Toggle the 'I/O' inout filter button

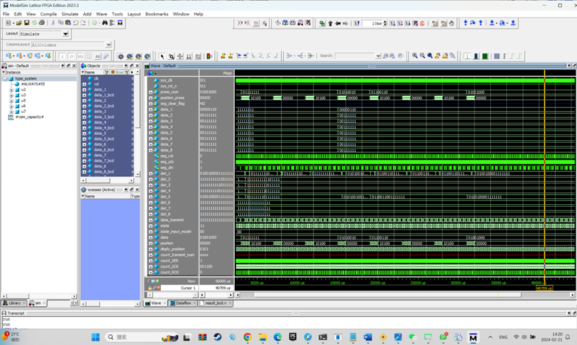[x=80, y=56]
